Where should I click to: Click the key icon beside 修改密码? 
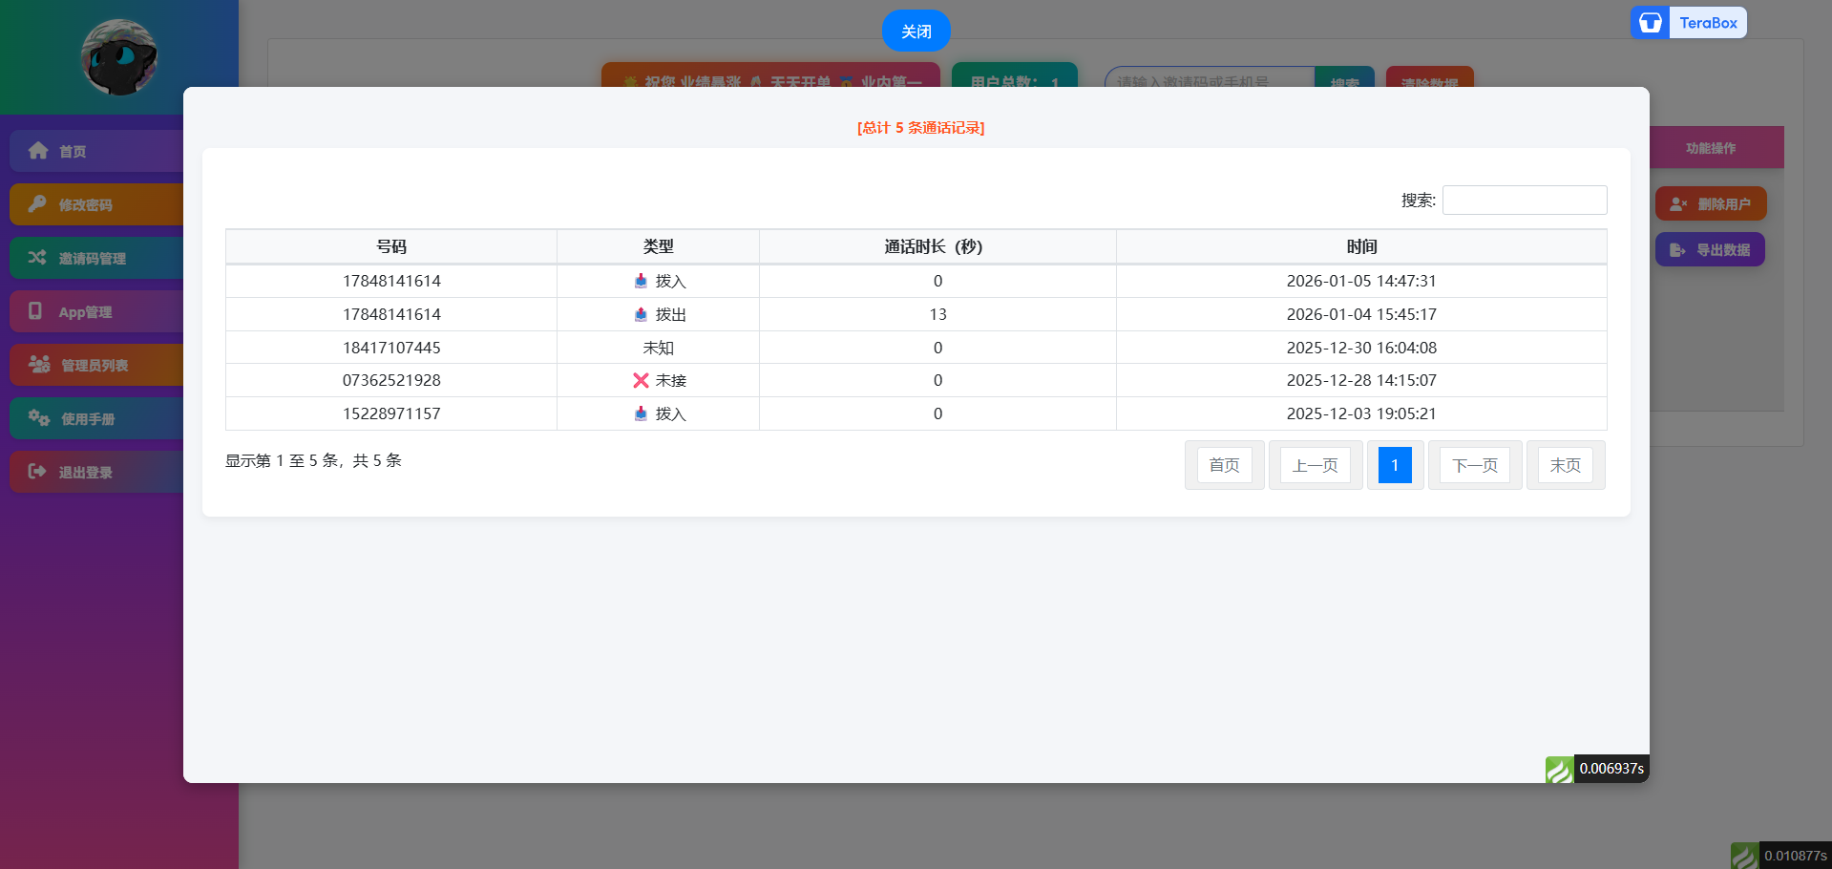point(38,203)
